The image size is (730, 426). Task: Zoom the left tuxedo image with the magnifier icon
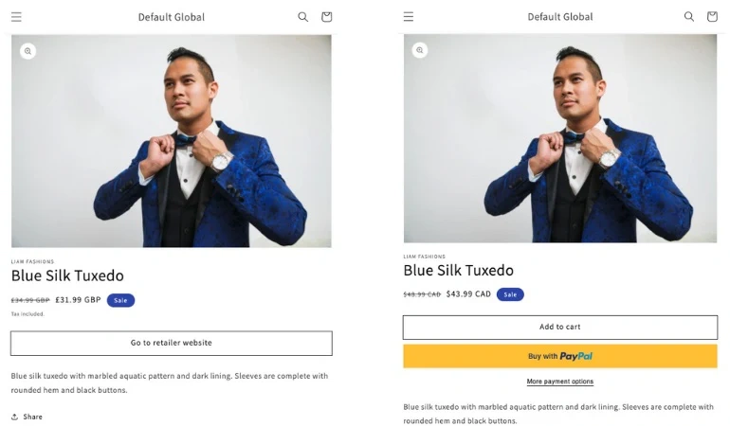(x=27, y=51)
